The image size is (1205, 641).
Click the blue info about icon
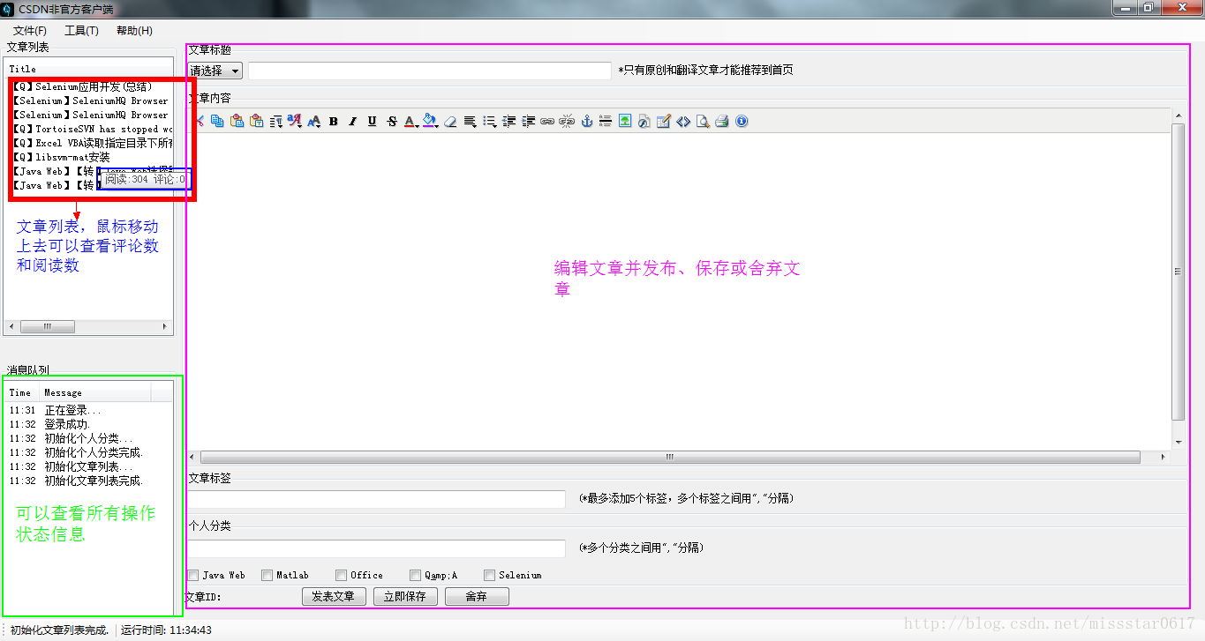coord(742,121)
